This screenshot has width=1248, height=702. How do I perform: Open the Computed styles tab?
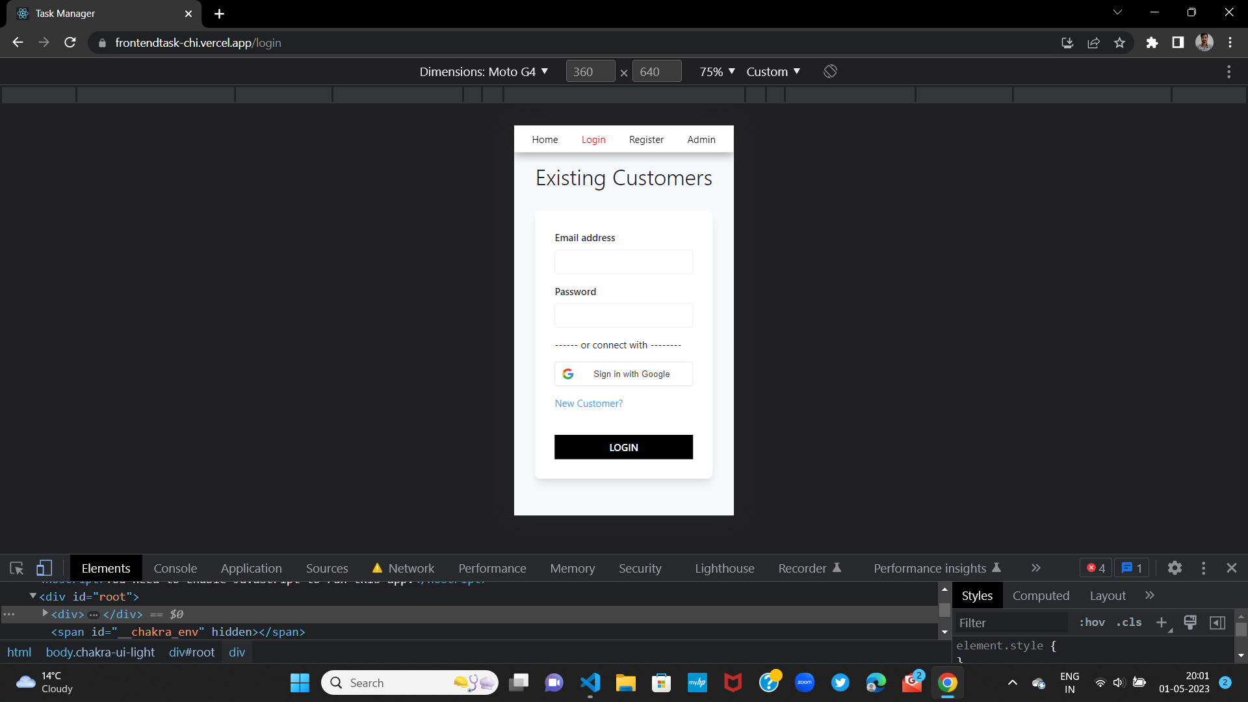point(1041,595)
